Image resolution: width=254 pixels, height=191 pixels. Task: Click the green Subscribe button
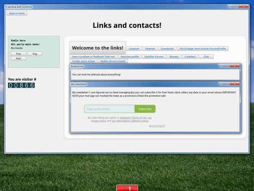pos(145,109)
